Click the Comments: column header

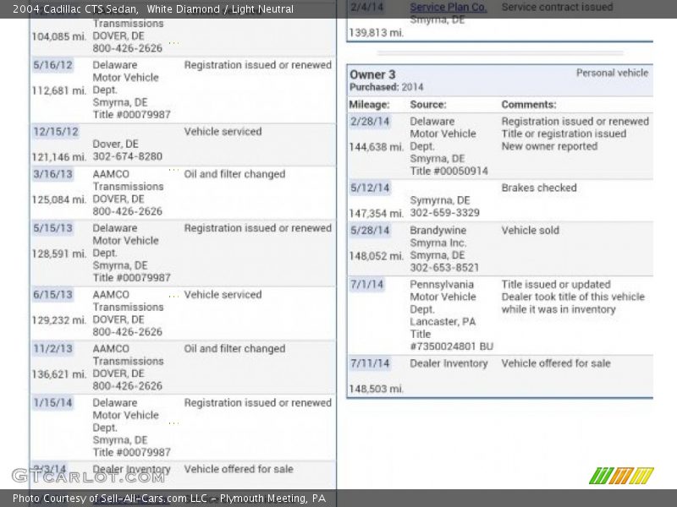[x=529, y=105]
